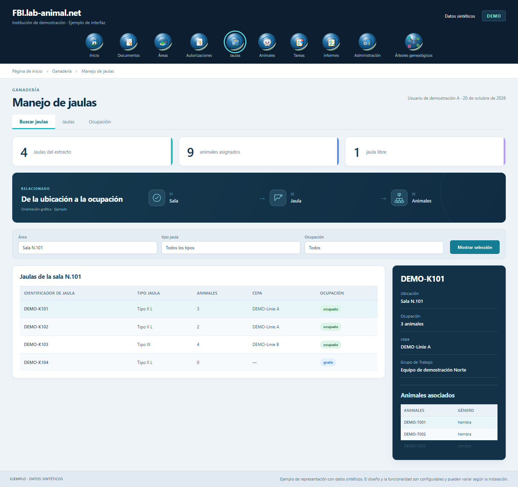
Task: Select cage DEMO-K104 in the table
Action: point(199,363)
